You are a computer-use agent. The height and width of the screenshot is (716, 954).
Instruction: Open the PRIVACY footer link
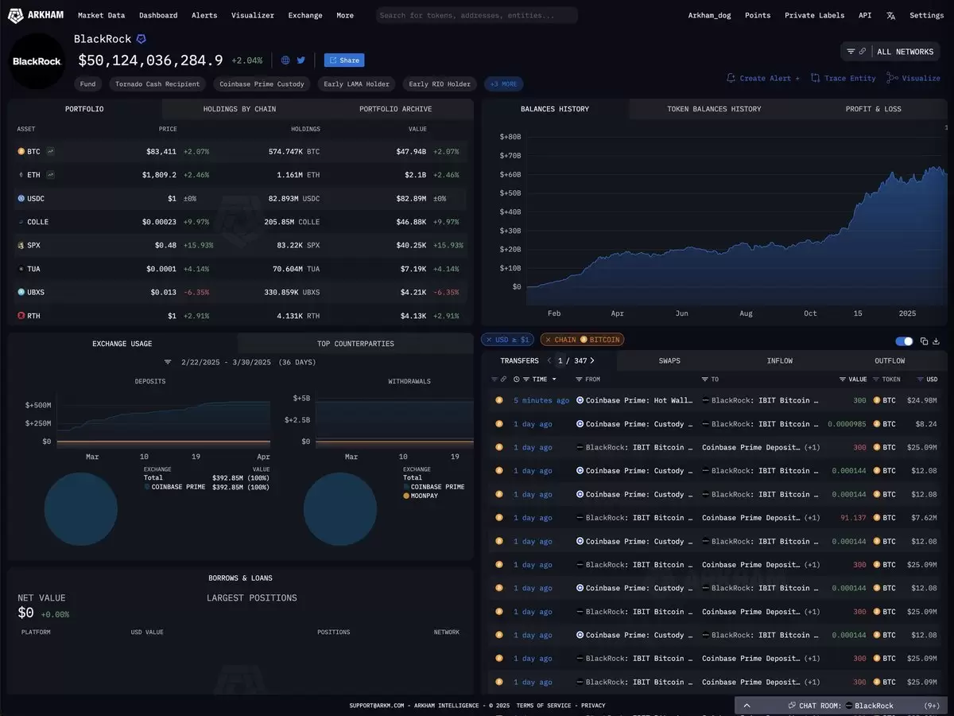point(593,706)
